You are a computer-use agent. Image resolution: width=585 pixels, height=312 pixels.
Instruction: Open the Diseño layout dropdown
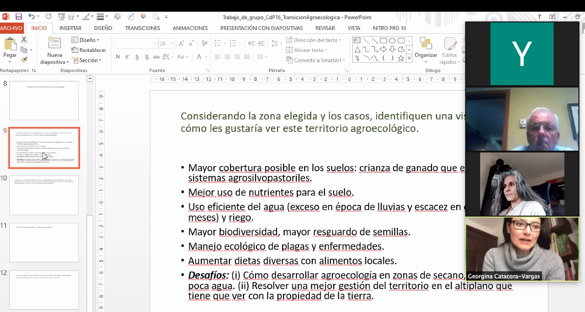click(x=86, y=40)
